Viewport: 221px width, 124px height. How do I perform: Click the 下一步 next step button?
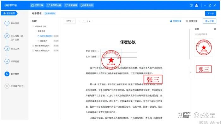211,13
